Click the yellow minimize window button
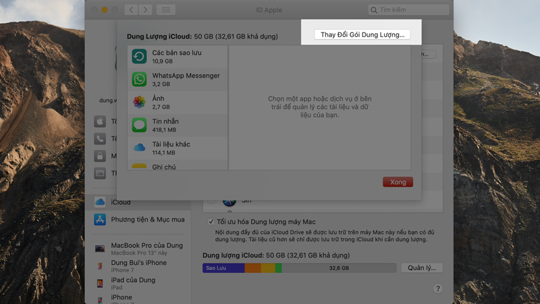Screen dimensions: 540x304 click(x=105, y=10)
